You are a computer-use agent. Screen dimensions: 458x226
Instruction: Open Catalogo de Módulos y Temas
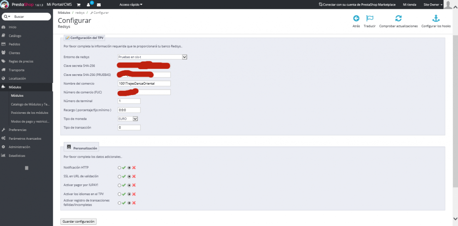pos(30,104)
